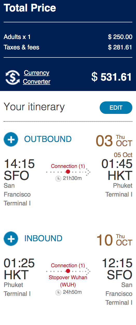Click the Taxes & fees row
Viewport: 136px width, 325px height.
point(68,47)
